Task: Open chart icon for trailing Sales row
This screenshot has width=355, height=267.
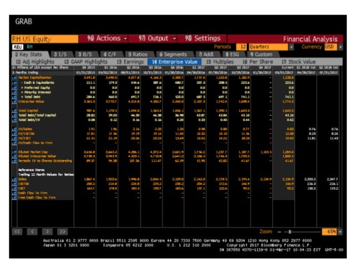Action: [x=14, y=179]
